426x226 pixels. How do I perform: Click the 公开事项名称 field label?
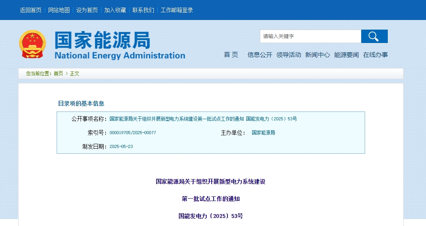89,119
